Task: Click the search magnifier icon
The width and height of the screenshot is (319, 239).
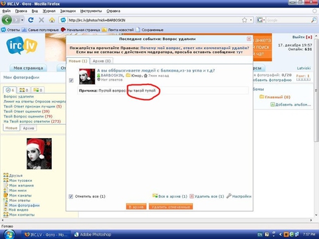Action: 314,20
